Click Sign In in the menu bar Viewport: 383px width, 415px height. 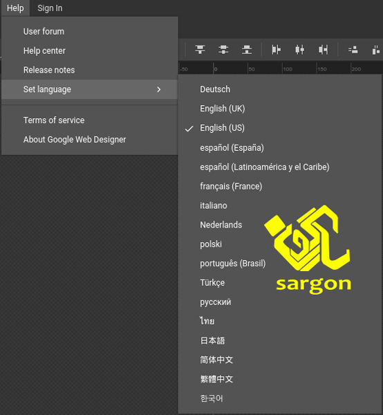click(x=50, y=8)
